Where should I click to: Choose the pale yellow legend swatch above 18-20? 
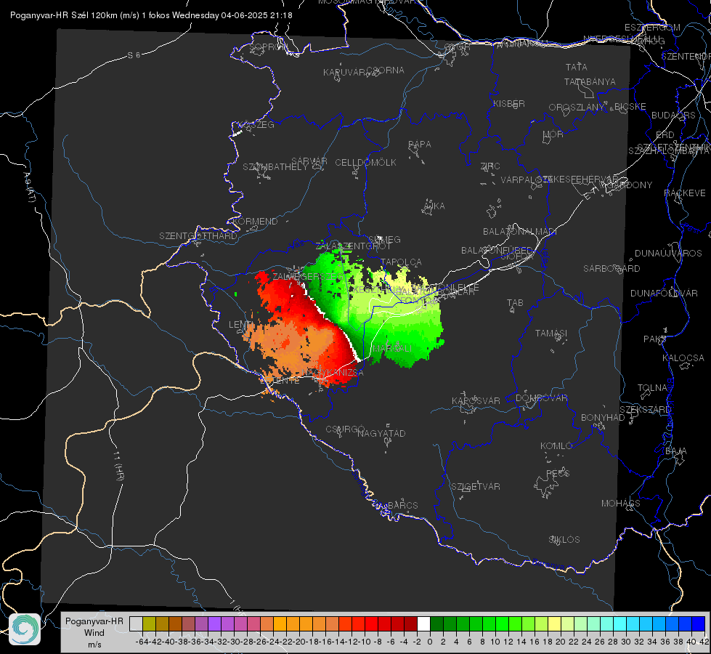coord(554,623)
